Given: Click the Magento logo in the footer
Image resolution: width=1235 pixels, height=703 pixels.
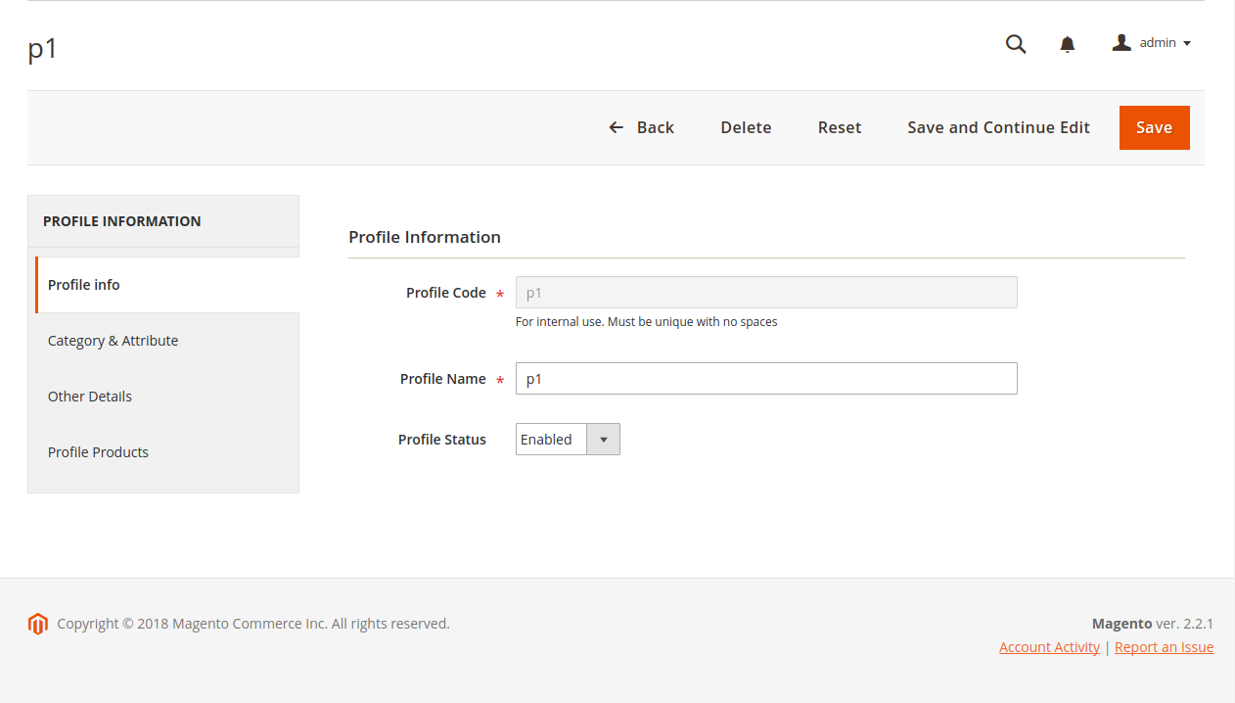Looking at the screenshot, I should pos(38,624).
